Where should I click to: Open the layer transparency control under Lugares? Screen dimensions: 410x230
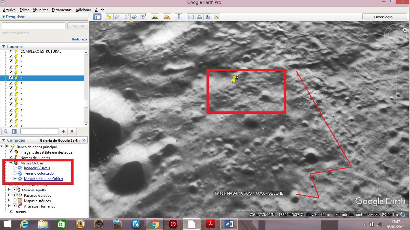14,131
